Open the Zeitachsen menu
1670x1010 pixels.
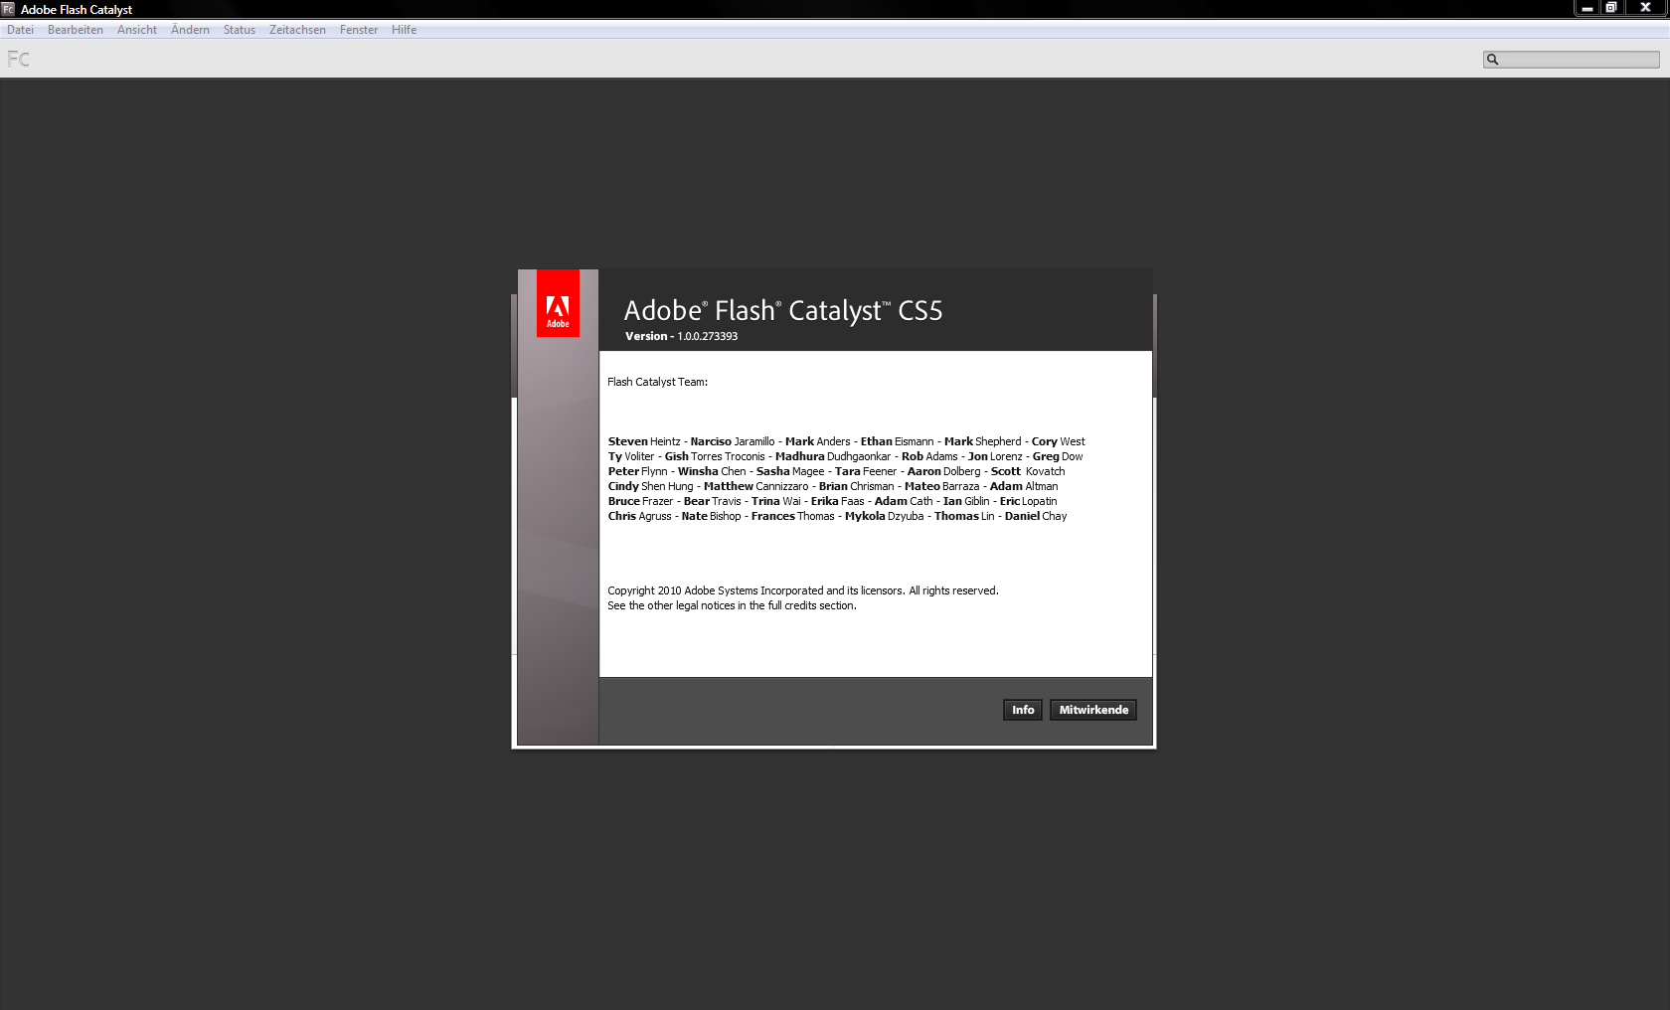[297, 30]
